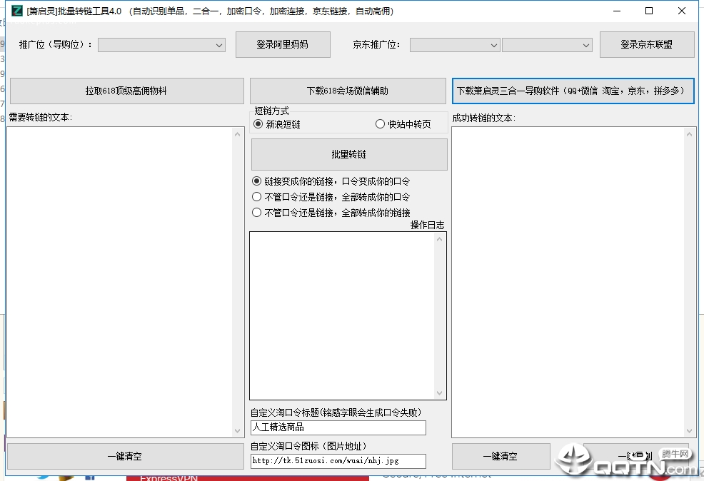Click up arrow of 操作日志 scrollbar
This screenshot has height=481, width=704.
pos(440,239)
